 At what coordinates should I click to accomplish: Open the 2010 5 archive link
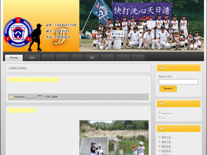[x=167, y=151]
